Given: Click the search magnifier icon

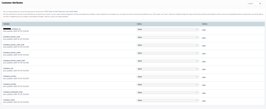Looking at the screenshot, I should 260,4.
